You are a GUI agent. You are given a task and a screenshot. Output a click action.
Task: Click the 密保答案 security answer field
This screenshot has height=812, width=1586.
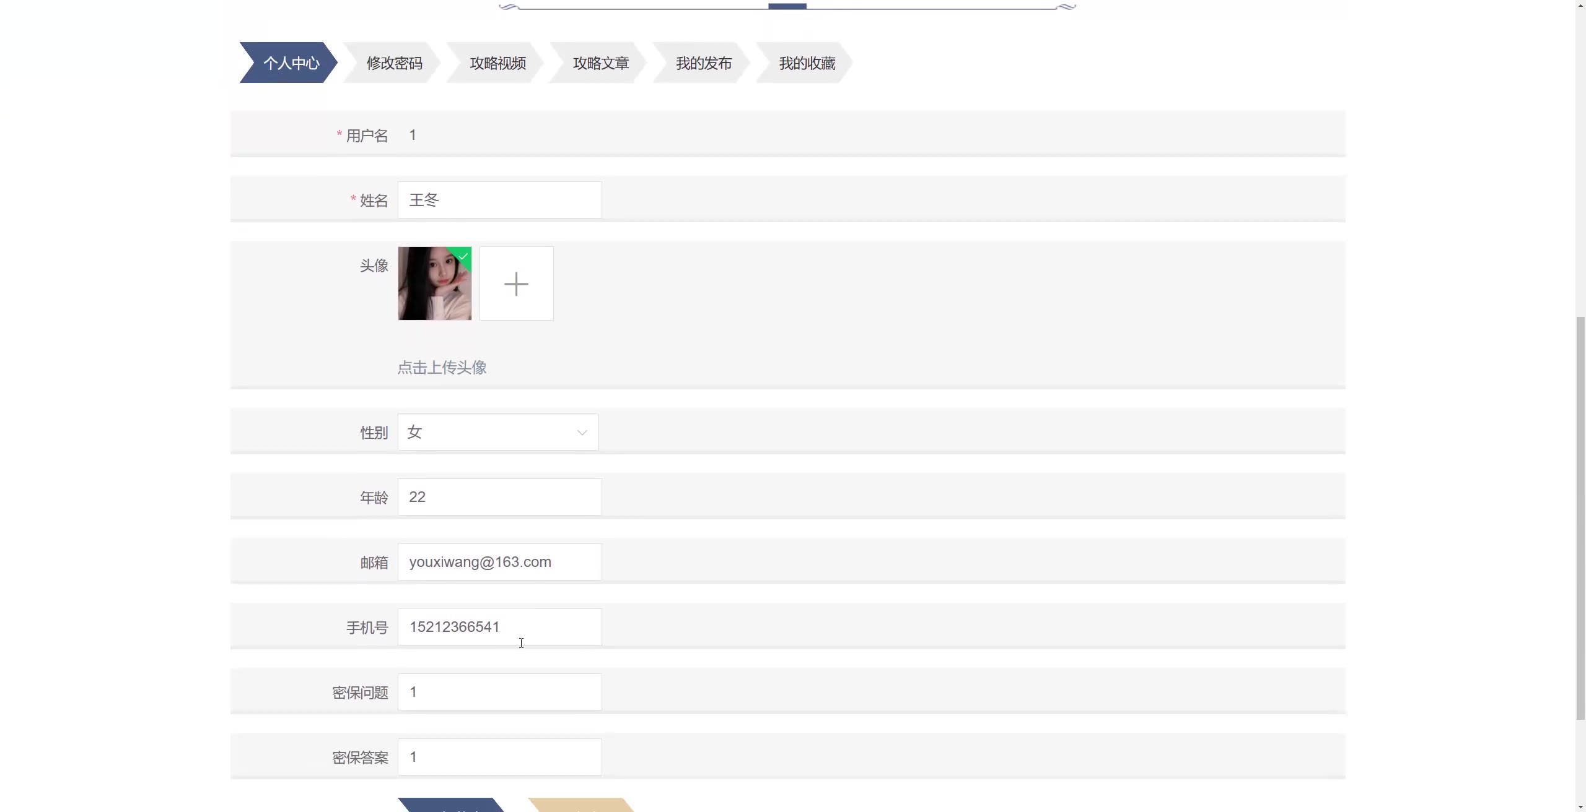[499, 757]
